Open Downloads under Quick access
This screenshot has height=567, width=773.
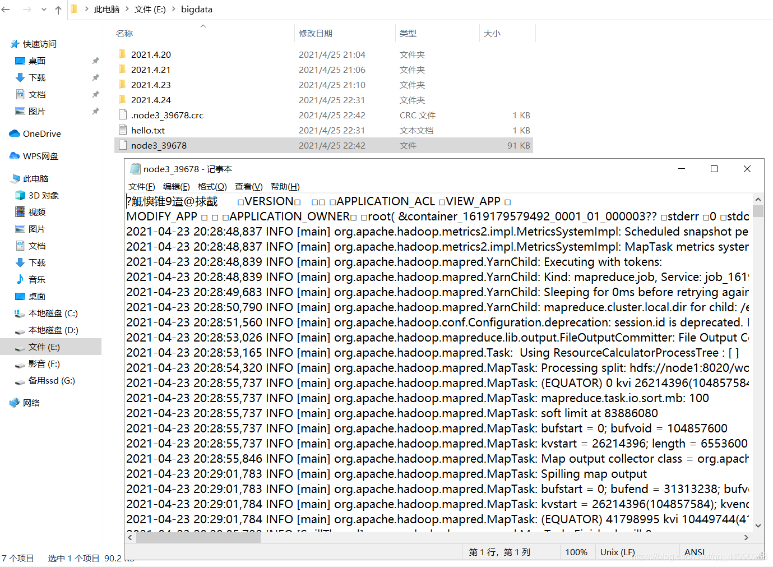(37, 77)
